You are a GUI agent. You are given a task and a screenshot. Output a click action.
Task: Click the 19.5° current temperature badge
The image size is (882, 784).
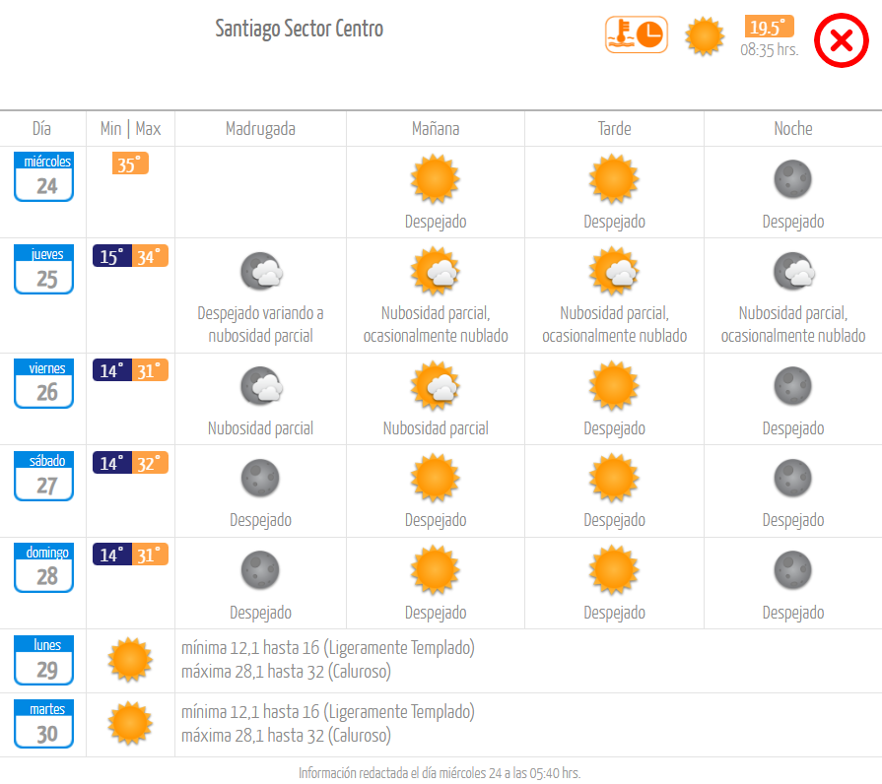click(769, 27)
